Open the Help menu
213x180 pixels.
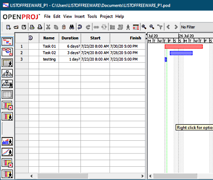point(120,17)
